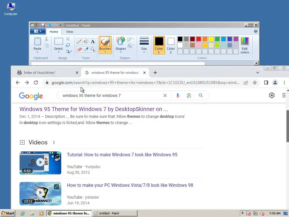Image resolution: width=289 pixels, height=217 pixels.
Task: Select the Color picker eyedropper tool
Action: pyautogui.click(x=86, y=49)
